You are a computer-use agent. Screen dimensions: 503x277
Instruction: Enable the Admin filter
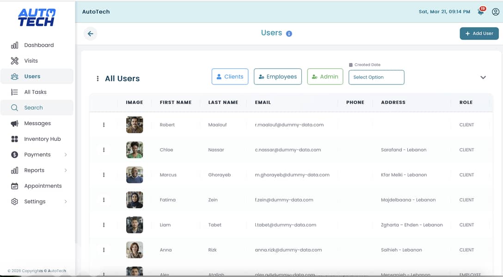click(x=325, y=77)
